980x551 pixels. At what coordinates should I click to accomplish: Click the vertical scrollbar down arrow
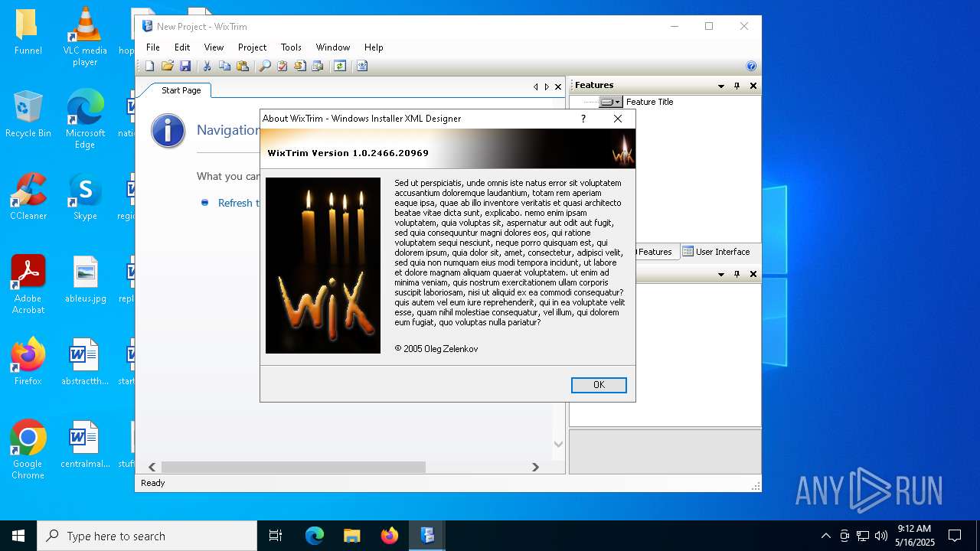point(558,445)
